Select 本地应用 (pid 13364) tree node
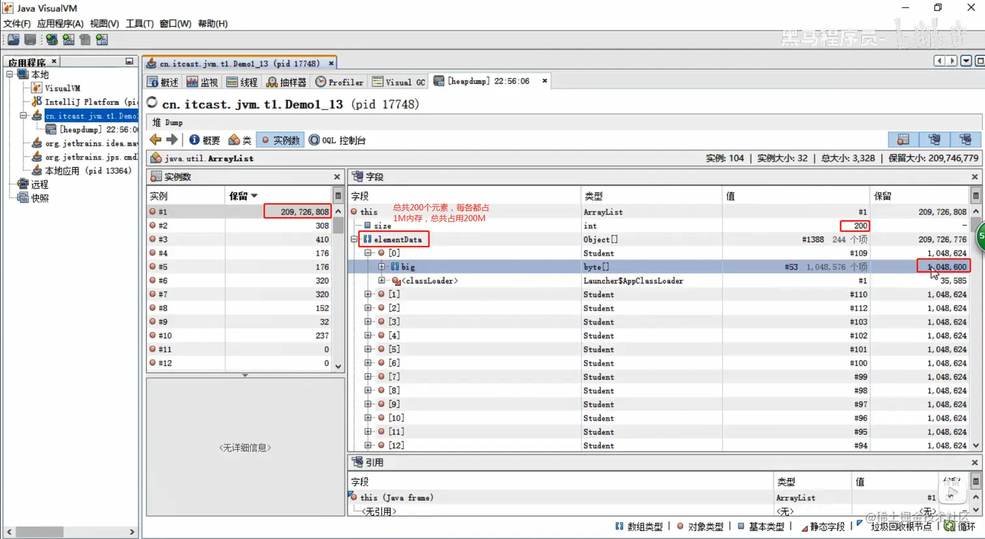Screen dimensions: 985x539 tap(81, 171)
